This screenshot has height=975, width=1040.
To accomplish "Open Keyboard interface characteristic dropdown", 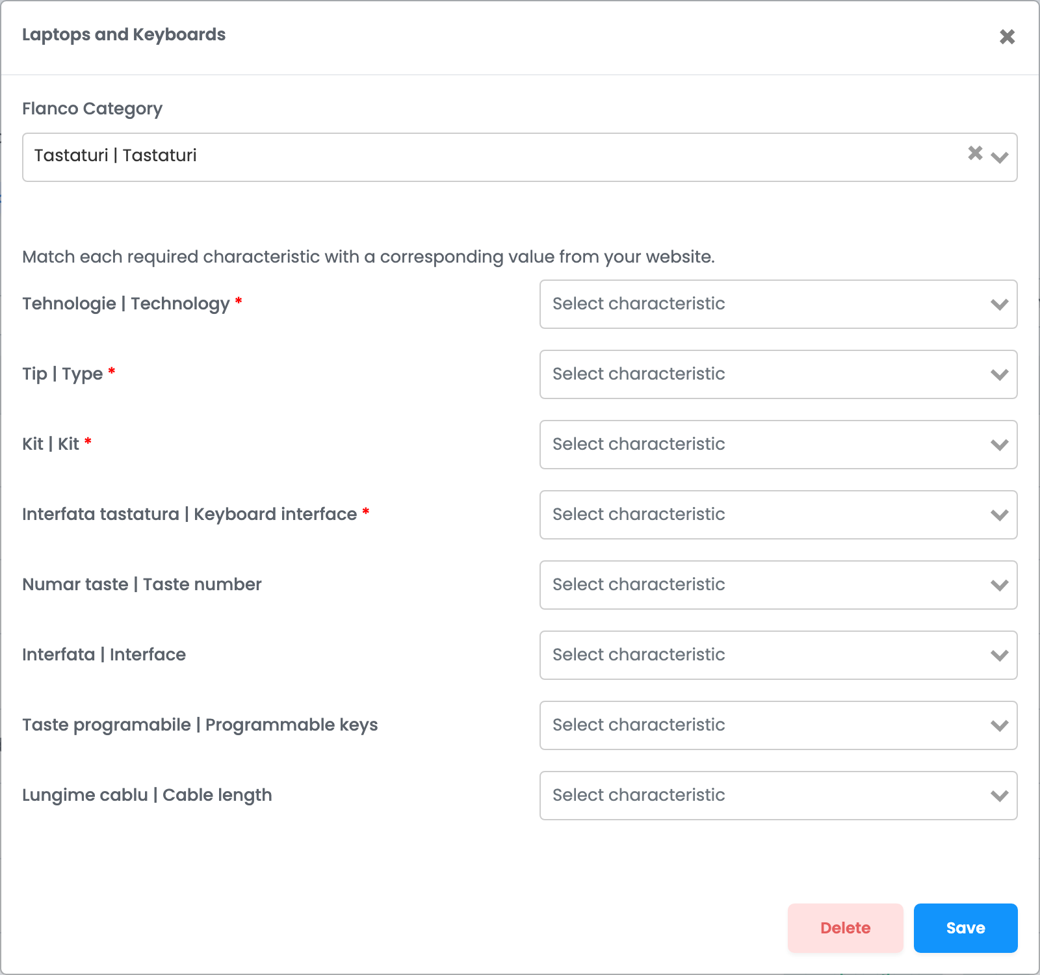I will pos(778,515).
